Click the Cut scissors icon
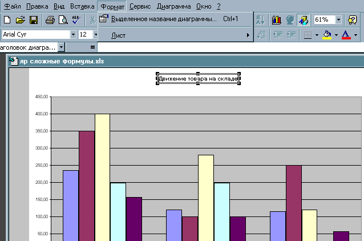364x241 pixels. pyautogui.click(x=92, y=20)
